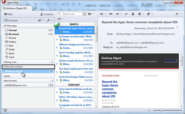Open message 'Exchange security tasks, Wind...'
This screenshot has width=185, height=114.
click(75, 38)
